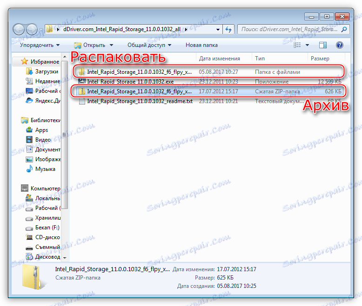This screenshot has height=306, width=362.
Task: Click the Открыть toolbar button
Action: 89,45
